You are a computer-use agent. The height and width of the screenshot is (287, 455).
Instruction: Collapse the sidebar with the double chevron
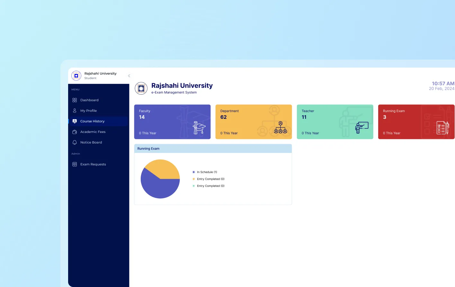pyautogui.click(x=129, y=76)
